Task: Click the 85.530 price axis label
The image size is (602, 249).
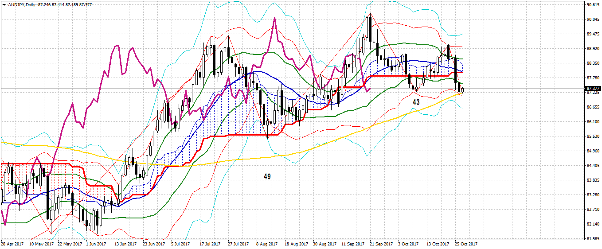Action: (592, 136)
